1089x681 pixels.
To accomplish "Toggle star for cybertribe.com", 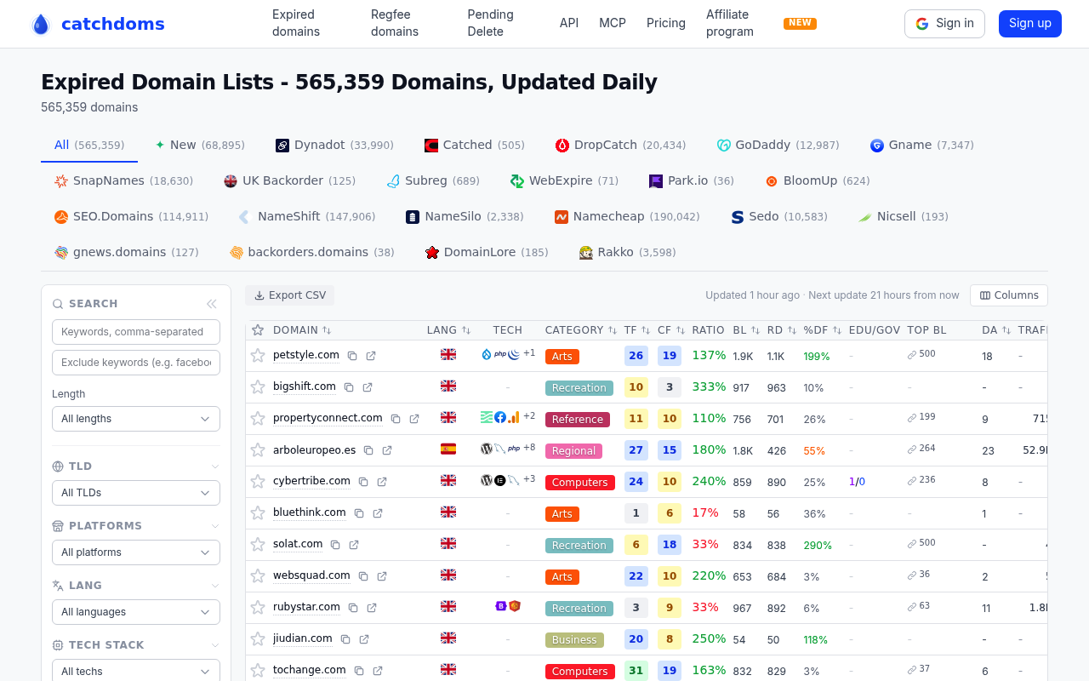I will [258, 481].
